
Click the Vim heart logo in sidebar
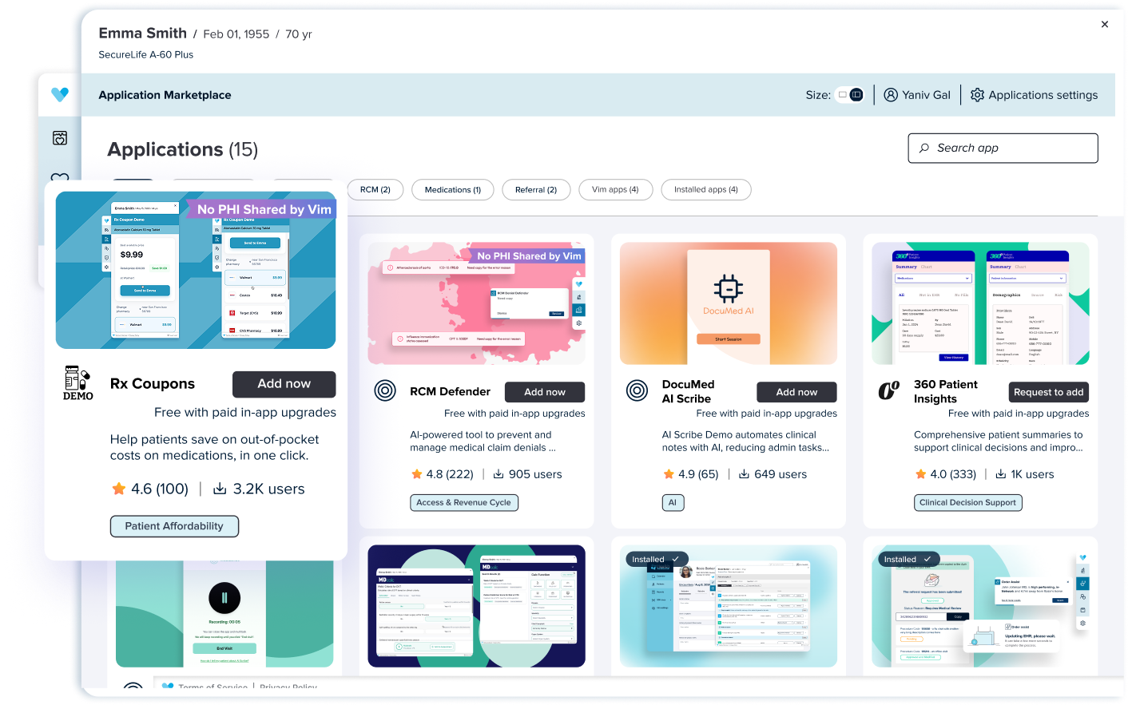point(60,94)
